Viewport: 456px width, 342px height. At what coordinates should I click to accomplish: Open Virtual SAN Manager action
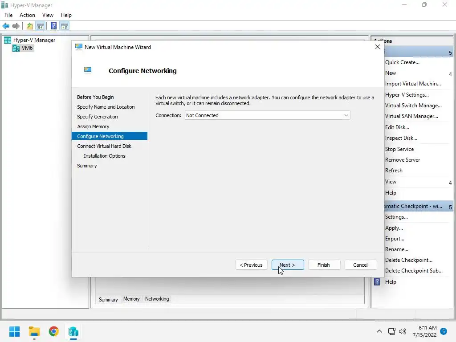[411, 116]
